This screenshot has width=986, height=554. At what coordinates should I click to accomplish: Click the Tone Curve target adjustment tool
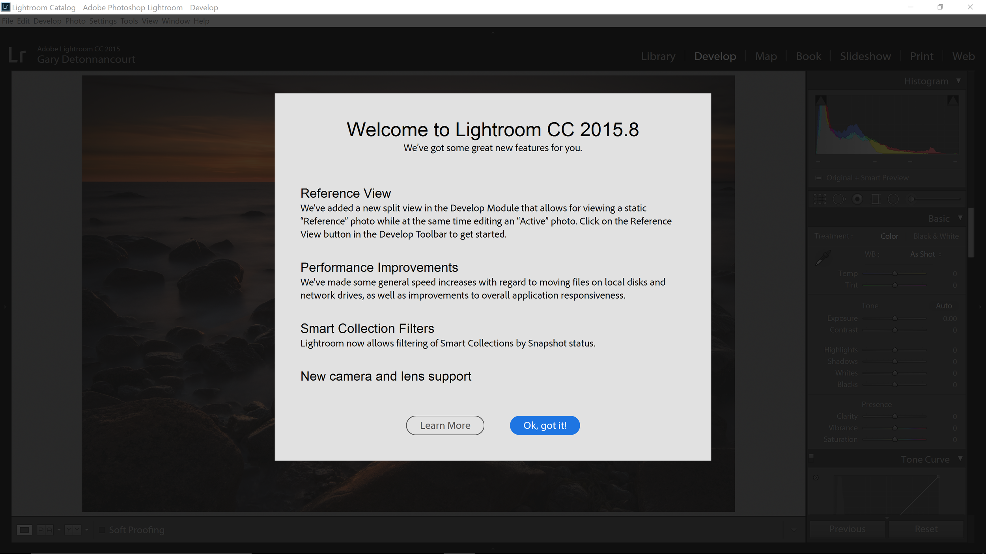pos(816,478)
